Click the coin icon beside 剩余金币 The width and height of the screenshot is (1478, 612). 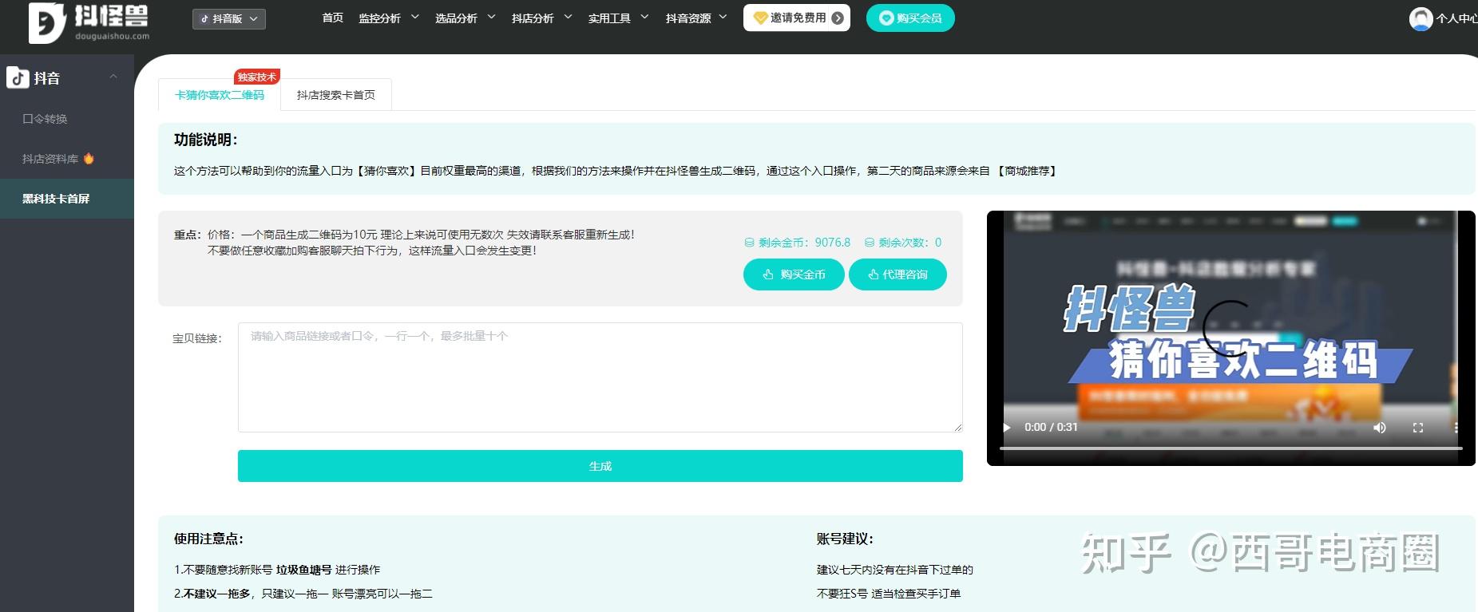749,243
